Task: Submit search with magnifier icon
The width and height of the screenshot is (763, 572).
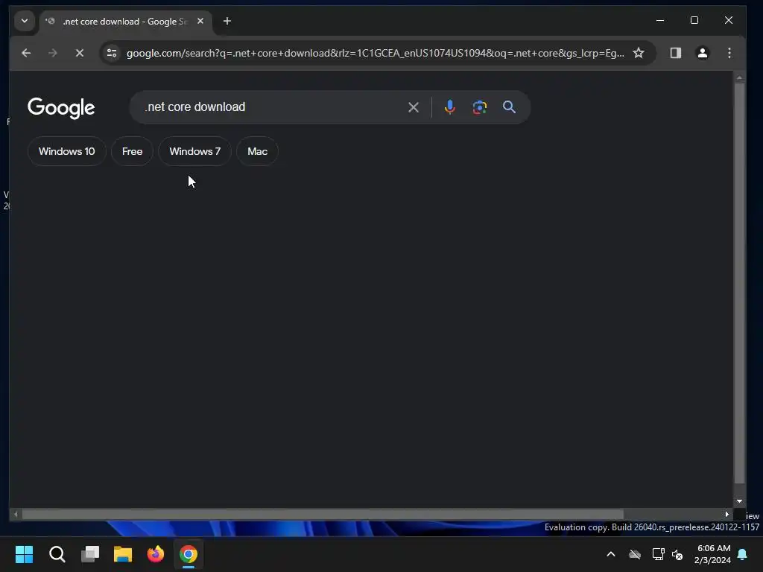Action: tap(509, 107)
